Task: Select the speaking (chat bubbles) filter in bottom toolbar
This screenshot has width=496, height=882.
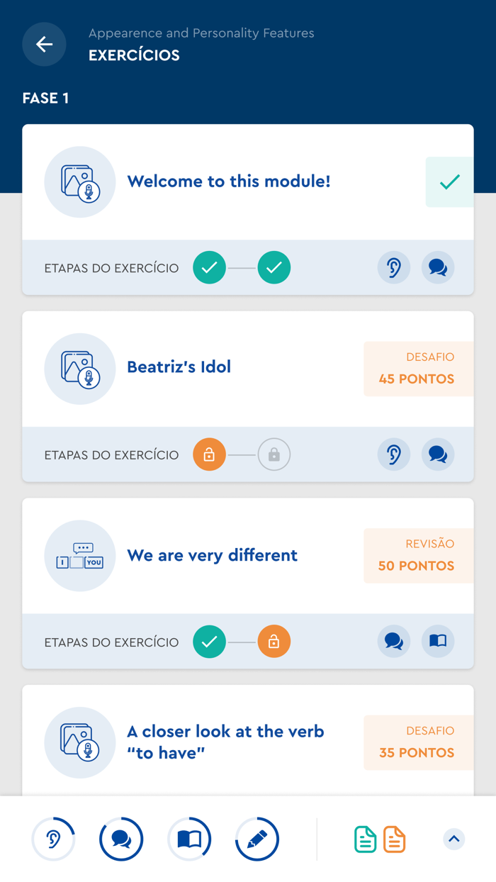Action: tap(121, 839)
